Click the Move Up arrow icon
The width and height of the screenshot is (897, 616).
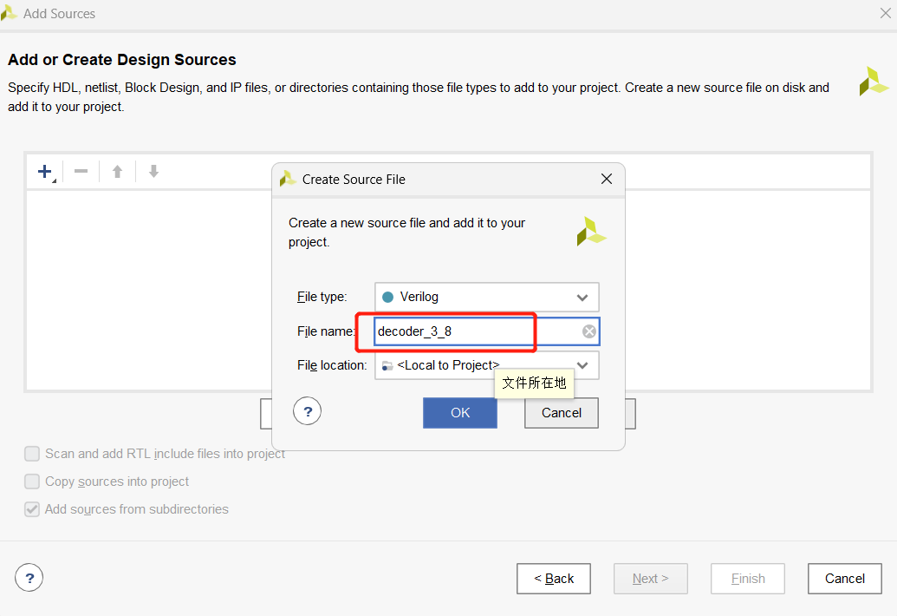click(x=117, y=171)
